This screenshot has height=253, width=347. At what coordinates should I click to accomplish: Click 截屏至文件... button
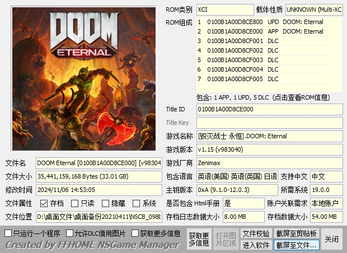tap(296, 245)
